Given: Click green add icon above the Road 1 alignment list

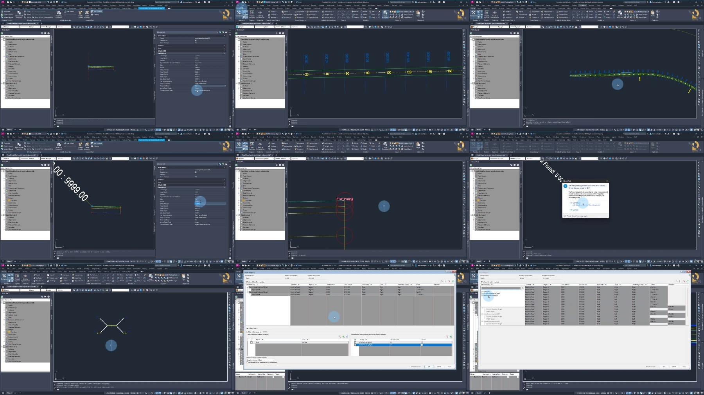Looking at the screenshot, I should click(x=343, y=336).
